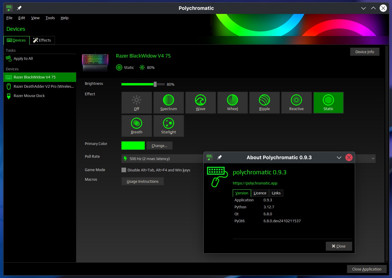
Task: Click the Static effect indicator icon in header
Action: pos(119,68)
